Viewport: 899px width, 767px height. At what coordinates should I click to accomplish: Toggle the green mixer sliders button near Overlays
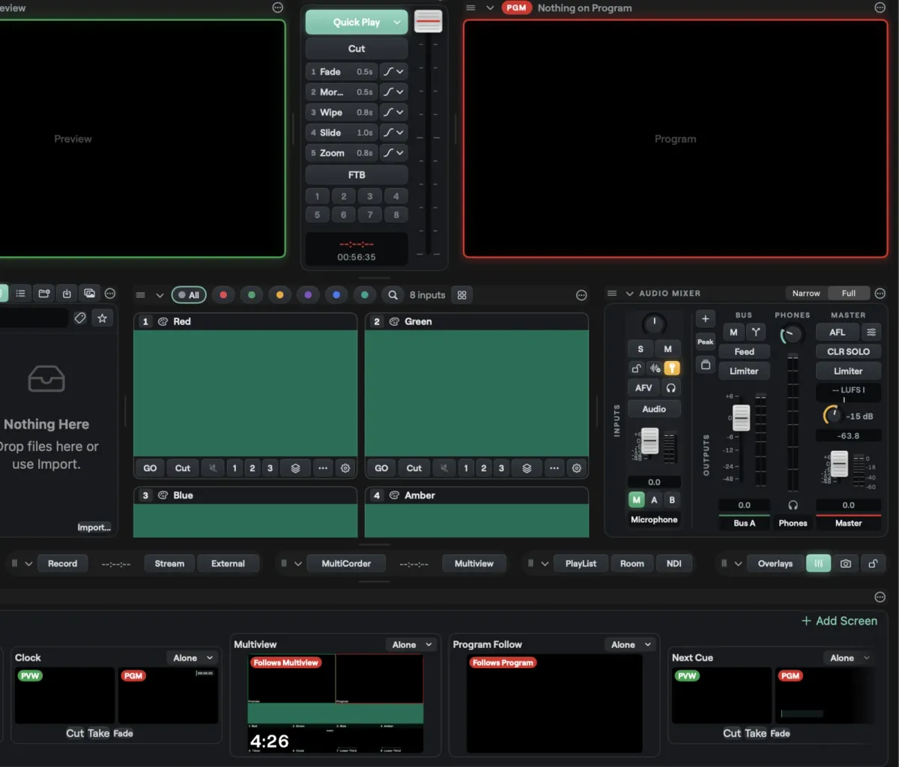click(x=818, y=563)
